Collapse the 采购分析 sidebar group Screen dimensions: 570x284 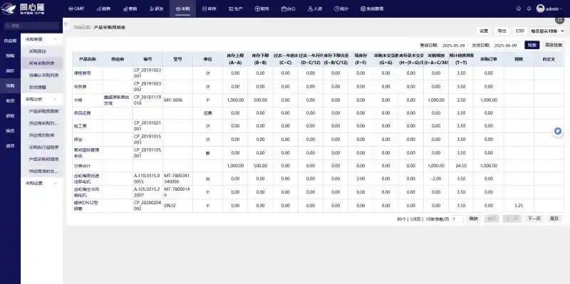(56, 99)
